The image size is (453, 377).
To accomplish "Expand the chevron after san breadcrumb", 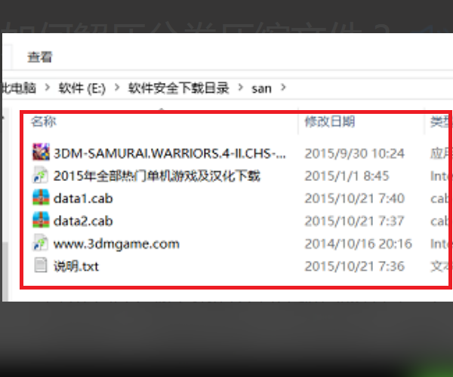I will [283, 87].
